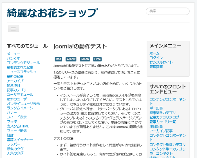Go to ログイン in main menu
This screenshot has width=197, height=158.
[156, 58]
